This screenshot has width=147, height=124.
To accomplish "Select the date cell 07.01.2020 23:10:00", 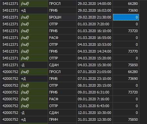I will coord(94,79).
